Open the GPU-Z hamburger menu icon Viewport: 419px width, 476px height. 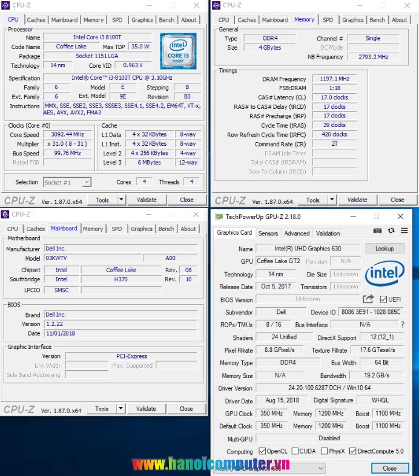404,230
